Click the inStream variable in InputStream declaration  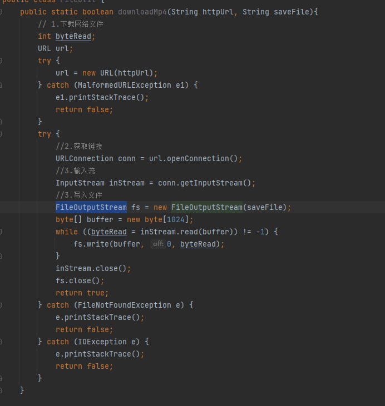click(x=127, y=183)
